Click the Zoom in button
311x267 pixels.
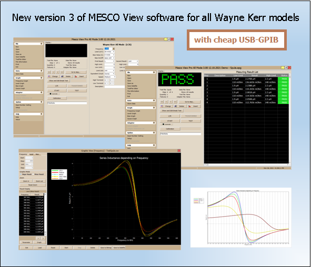point(26,181)
